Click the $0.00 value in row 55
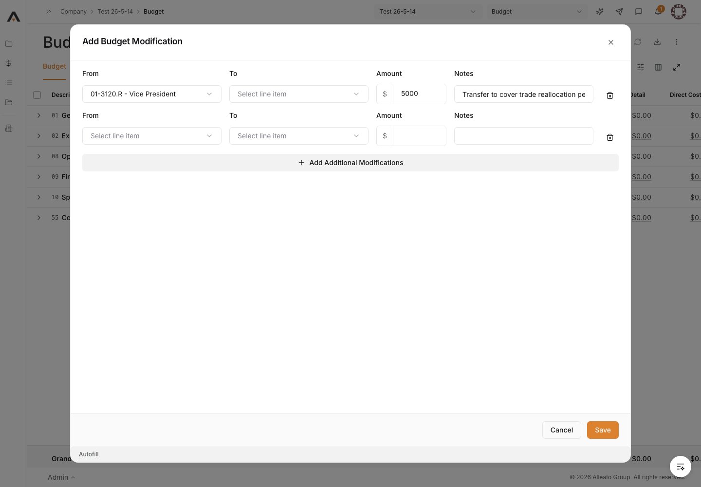The height and width of the screenshot is (487, 701). pos(642,218)
